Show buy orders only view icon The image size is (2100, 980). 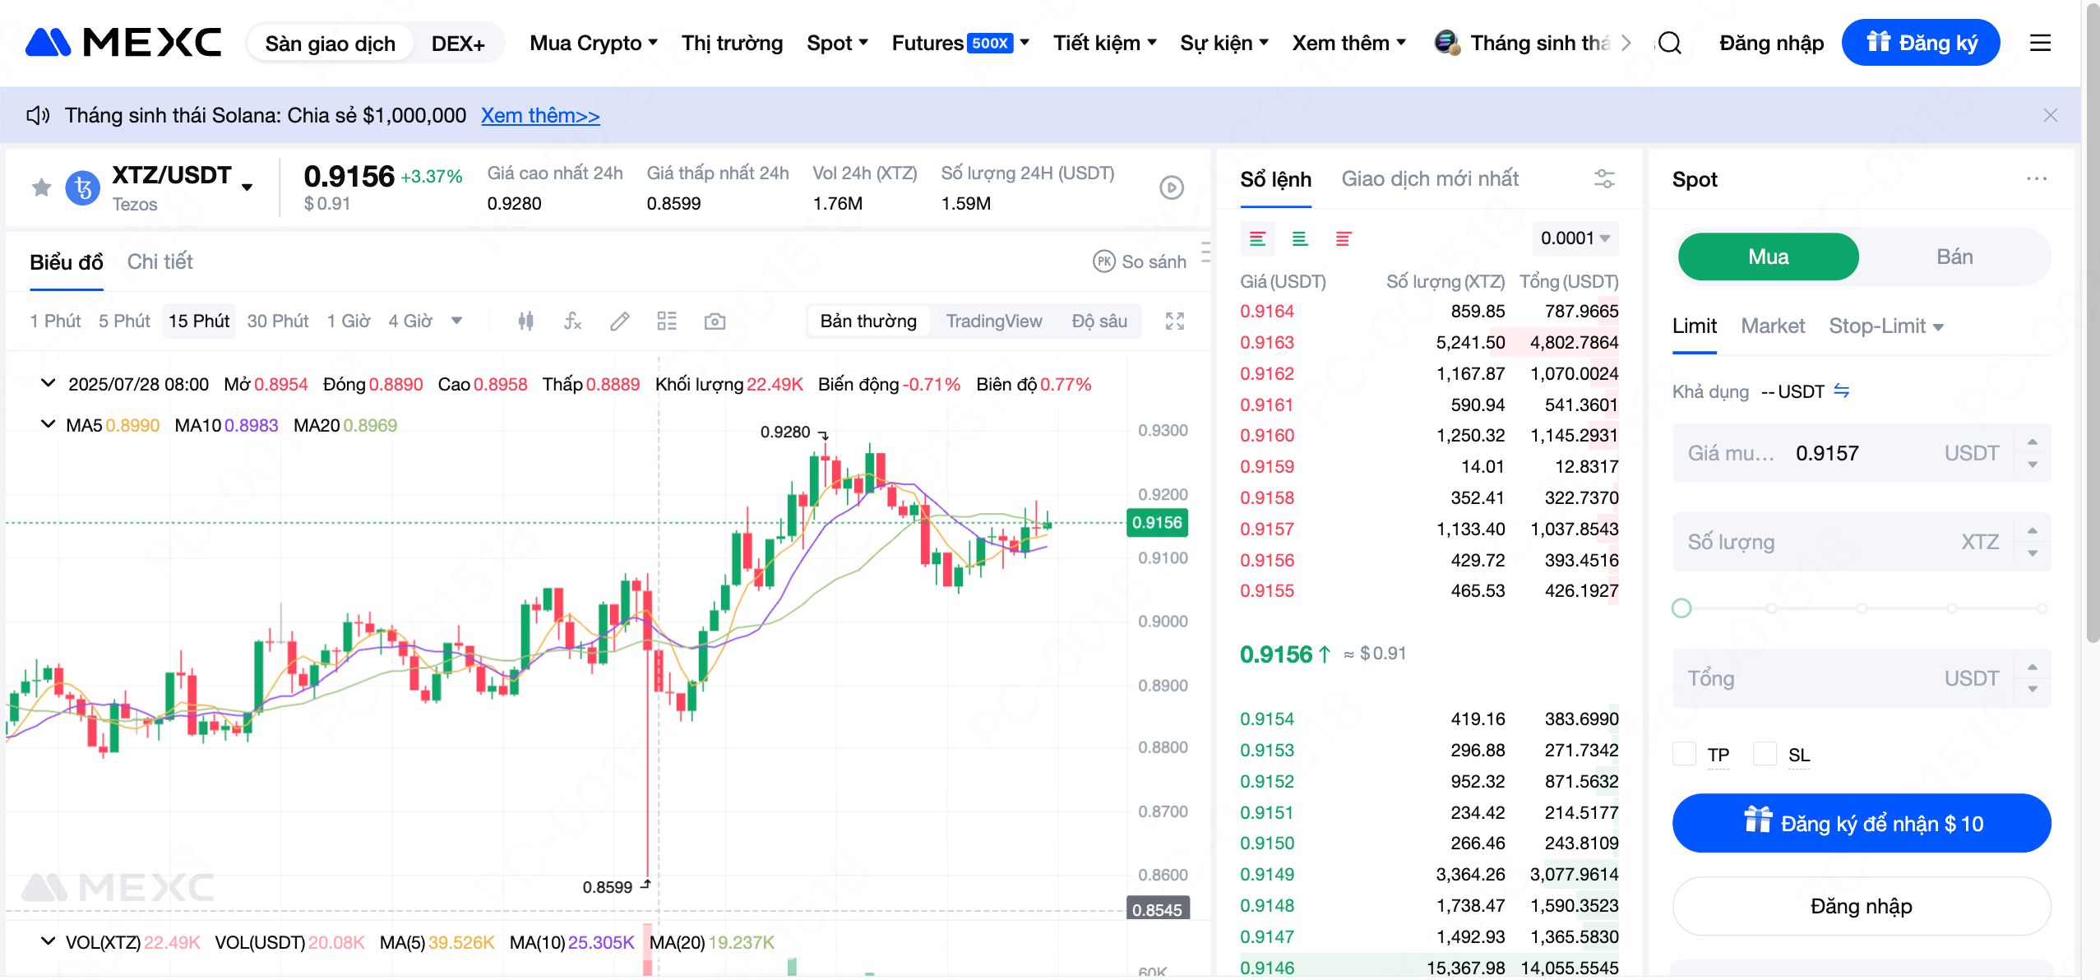point(1300,238)
